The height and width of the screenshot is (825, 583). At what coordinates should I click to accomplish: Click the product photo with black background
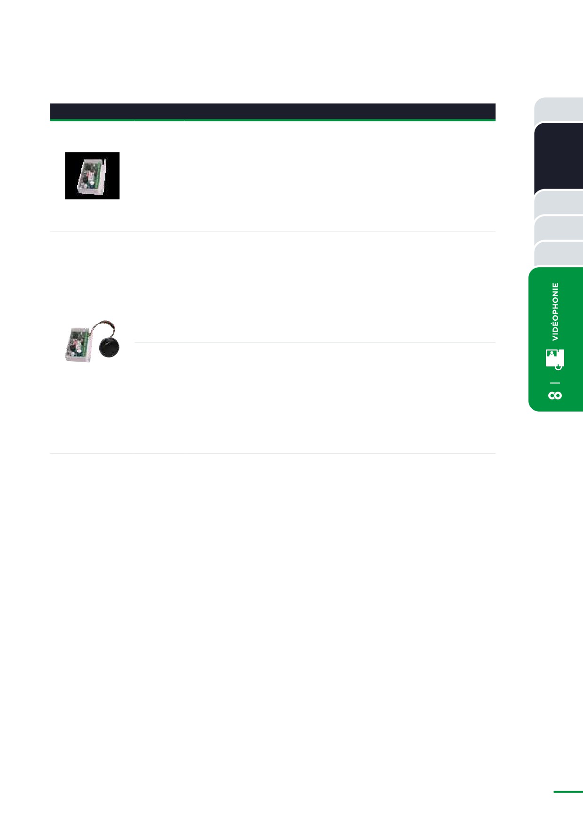[92, 175]
